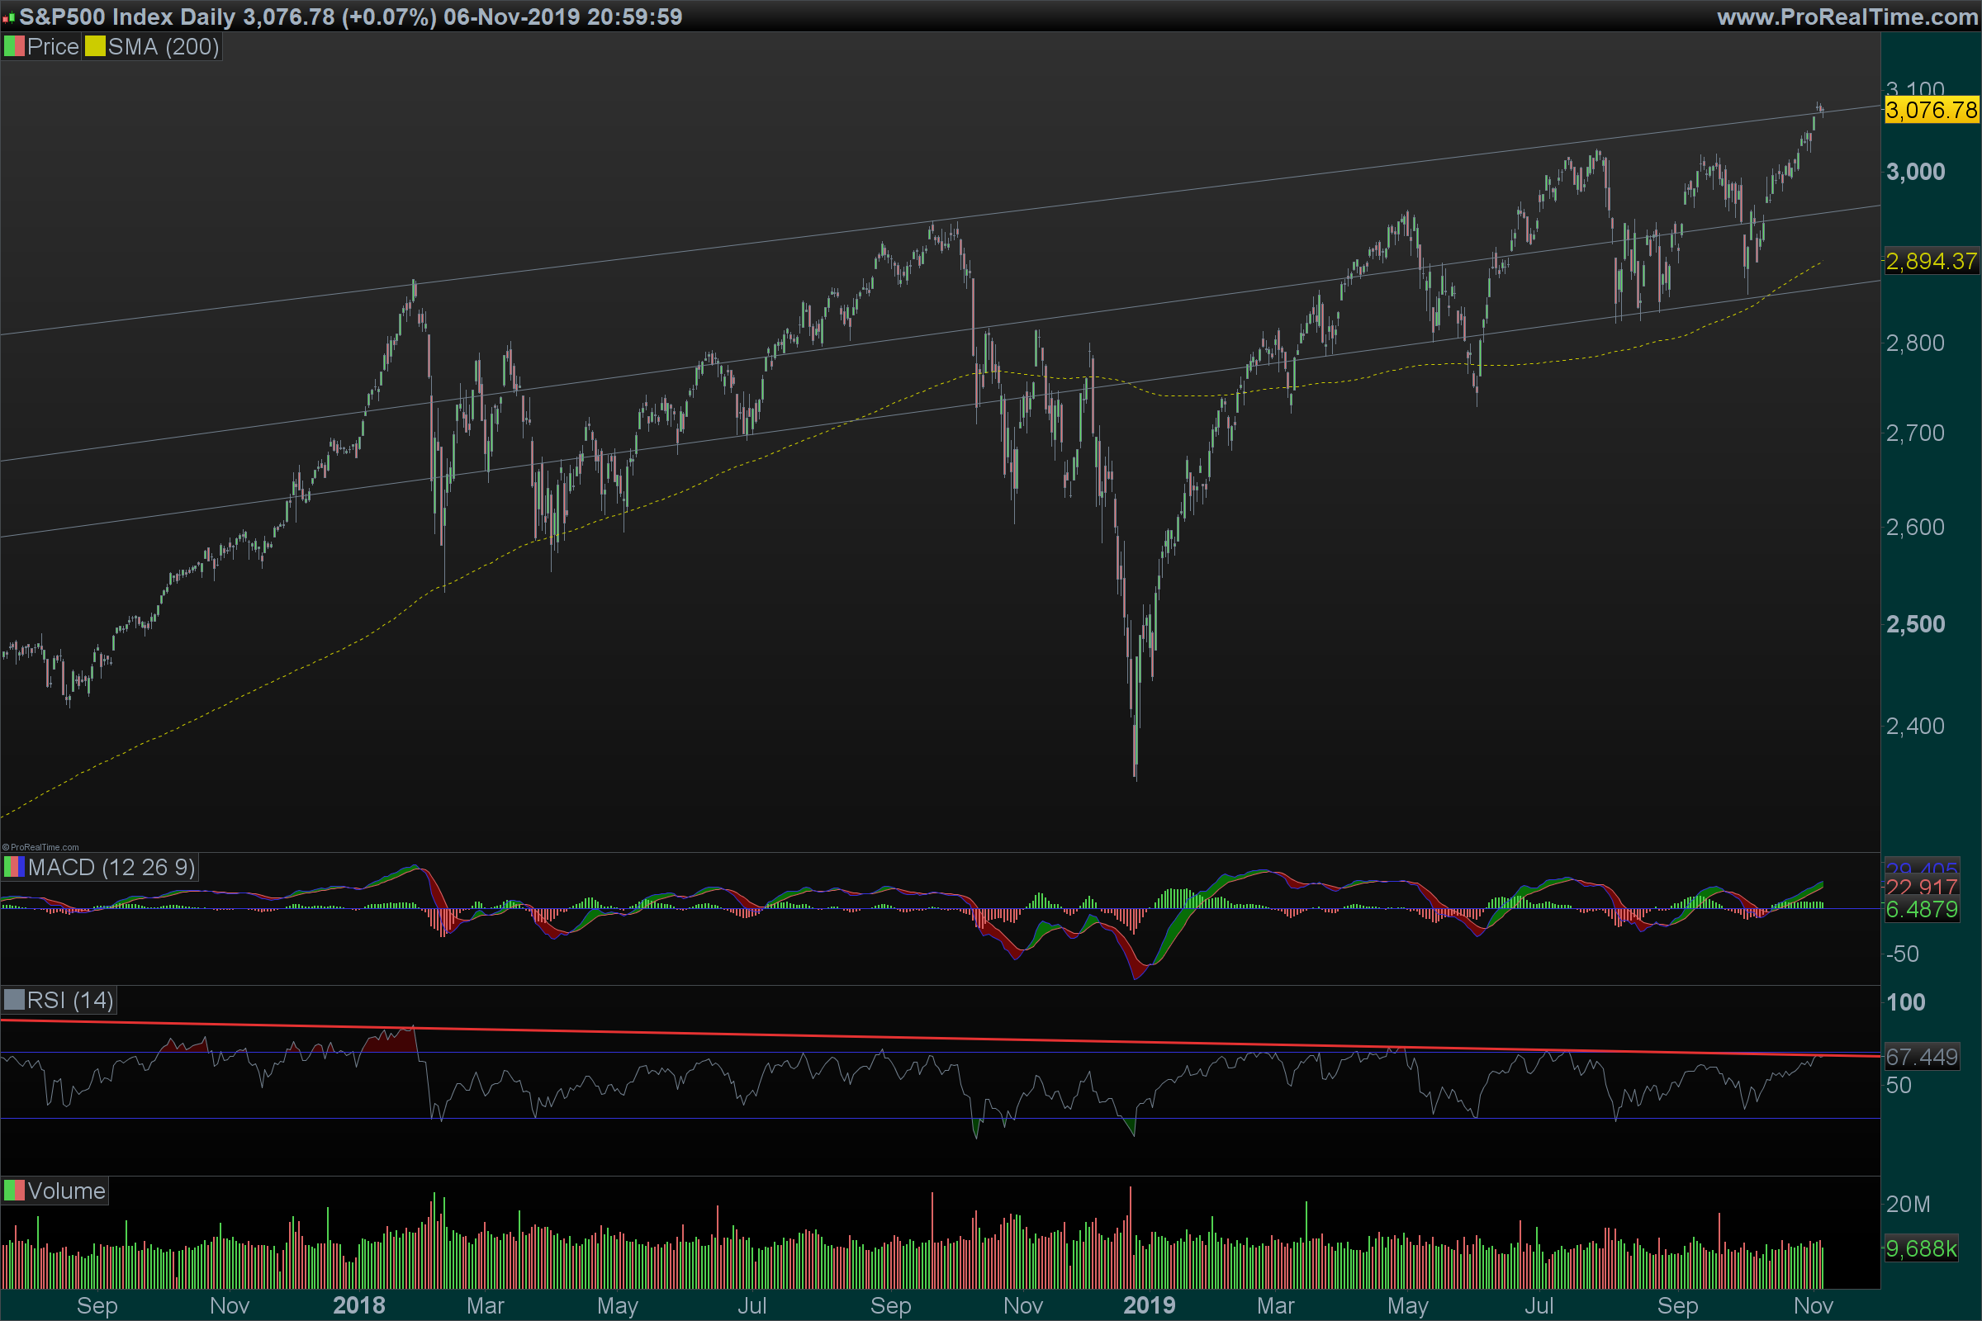
Task: Click the RSI value tag 67.449
Action: pyautogui.click(x=1923, y=1057)
